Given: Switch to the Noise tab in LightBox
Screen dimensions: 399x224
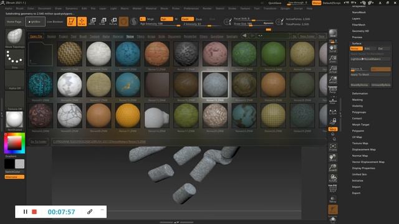Looking at the screenshot, I should (x=130, y=36).
